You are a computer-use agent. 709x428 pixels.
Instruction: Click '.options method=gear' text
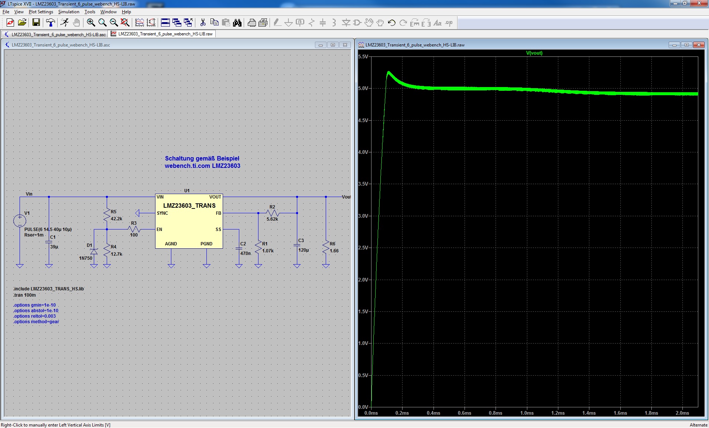point(36,322)
